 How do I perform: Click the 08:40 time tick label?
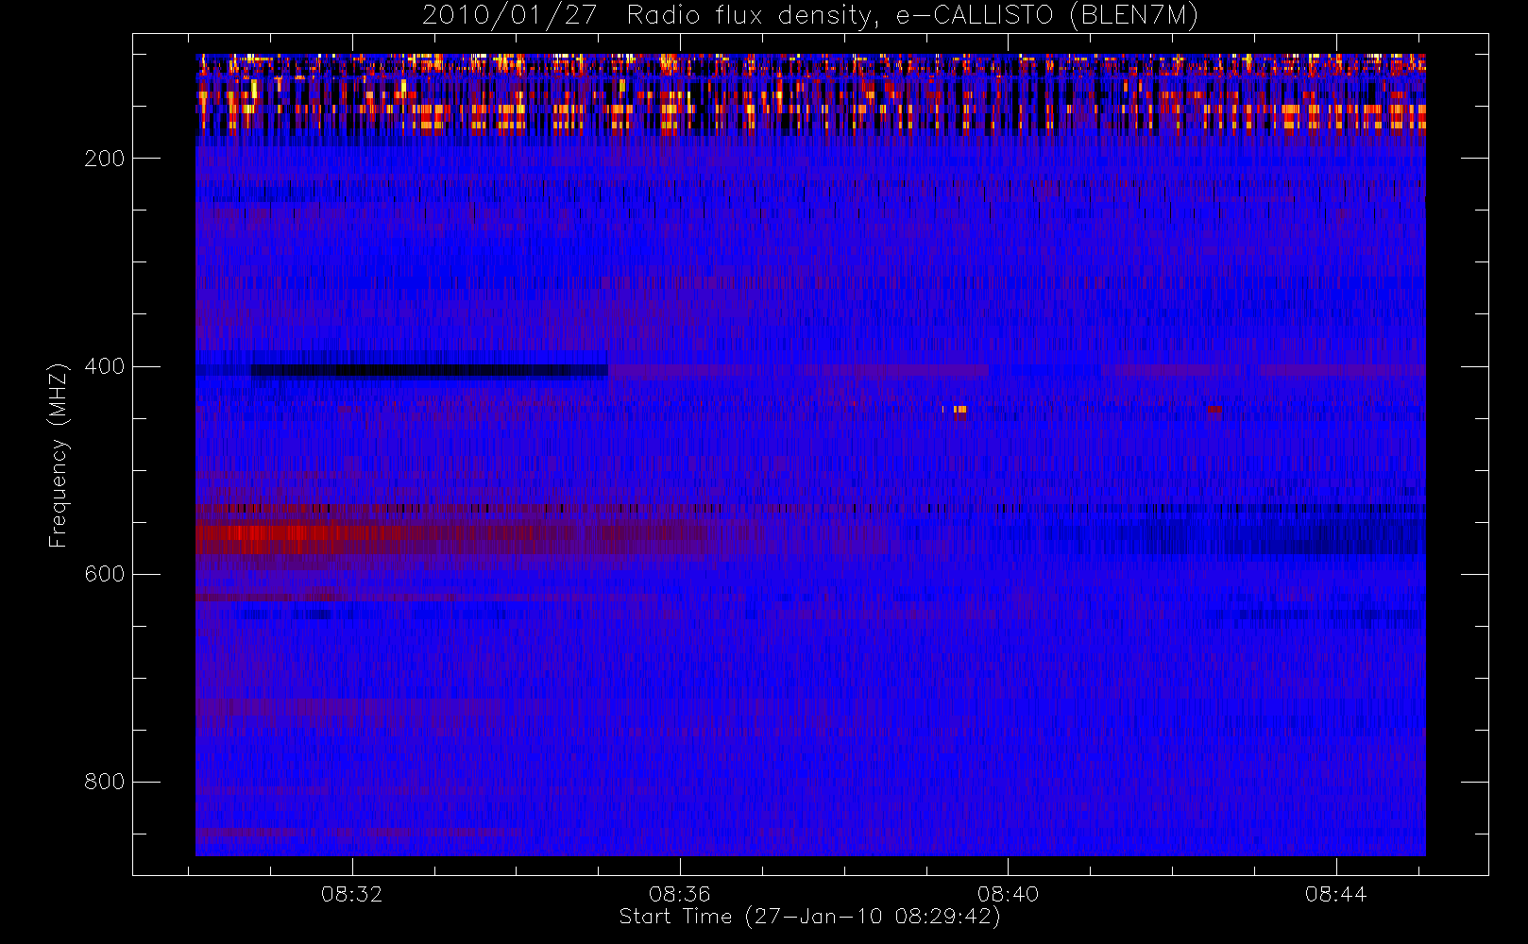[1008, 894]
